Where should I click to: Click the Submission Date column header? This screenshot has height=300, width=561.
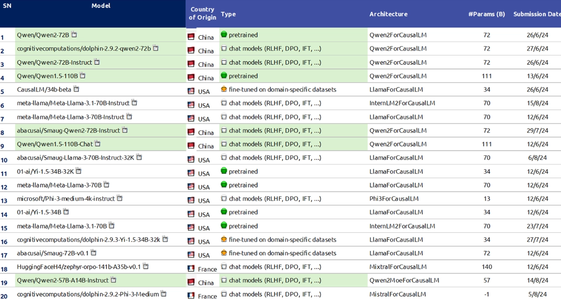[x=536, y=14]
